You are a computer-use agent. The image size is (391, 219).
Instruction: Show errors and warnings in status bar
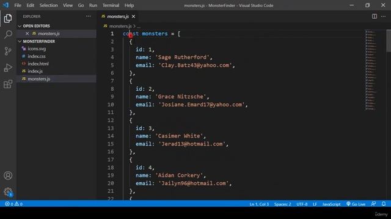pyautogui.click(x=13, y=204)
